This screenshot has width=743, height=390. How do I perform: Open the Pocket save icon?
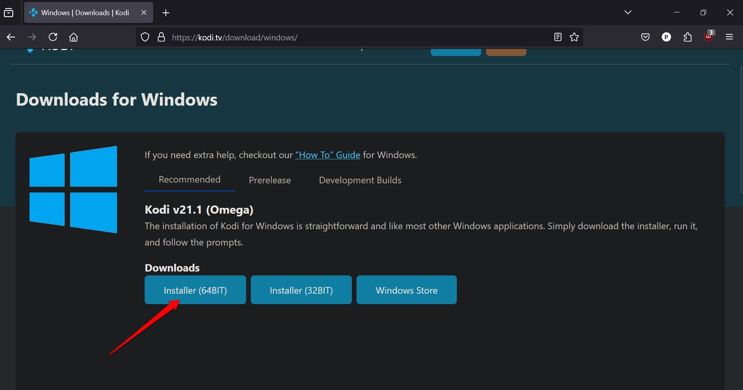coord(645,37)
